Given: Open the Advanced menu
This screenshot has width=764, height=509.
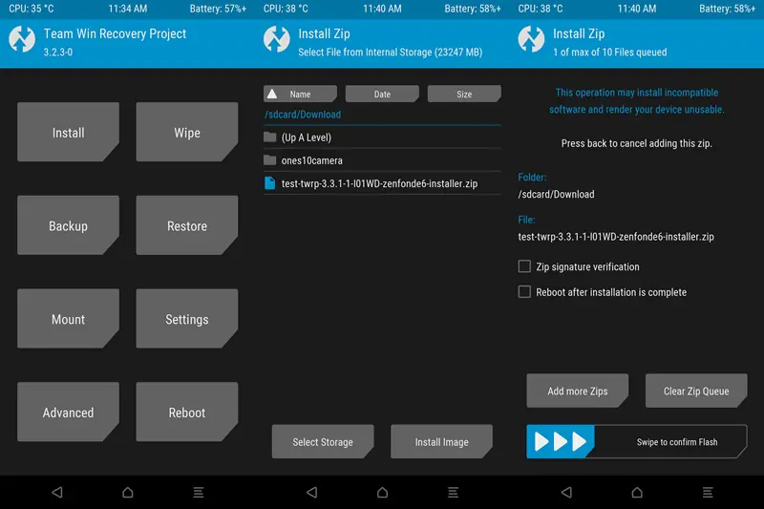Looking at the screenshot, I should [68, 413].
